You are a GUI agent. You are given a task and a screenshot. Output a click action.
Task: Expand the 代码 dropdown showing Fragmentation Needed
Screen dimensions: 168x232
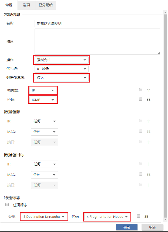pyautogui.click(x=107, y=217)
